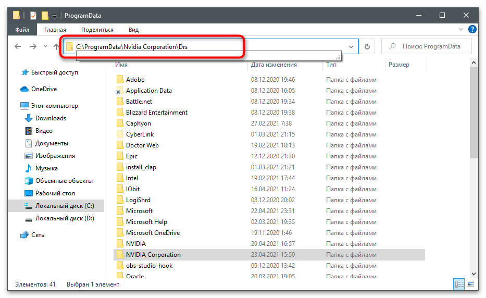Click the Back navigation arrow

[18, 46]
